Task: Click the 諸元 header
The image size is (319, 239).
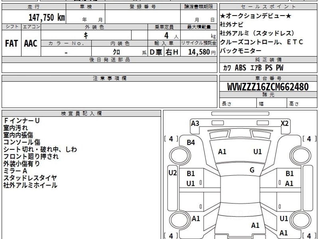Action: pyautogui.click(x=268, y=95)
